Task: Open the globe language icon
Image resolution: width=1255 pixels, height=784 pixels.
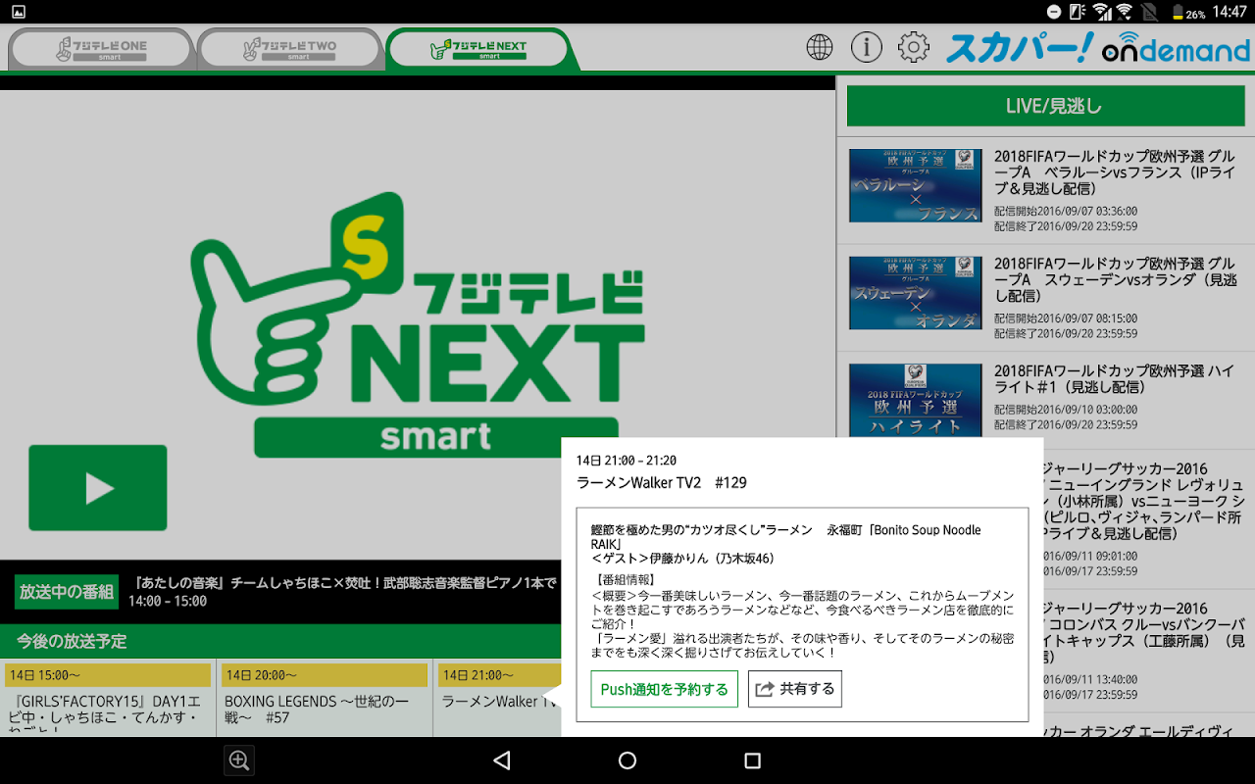Action: click(x=820, y=46)
